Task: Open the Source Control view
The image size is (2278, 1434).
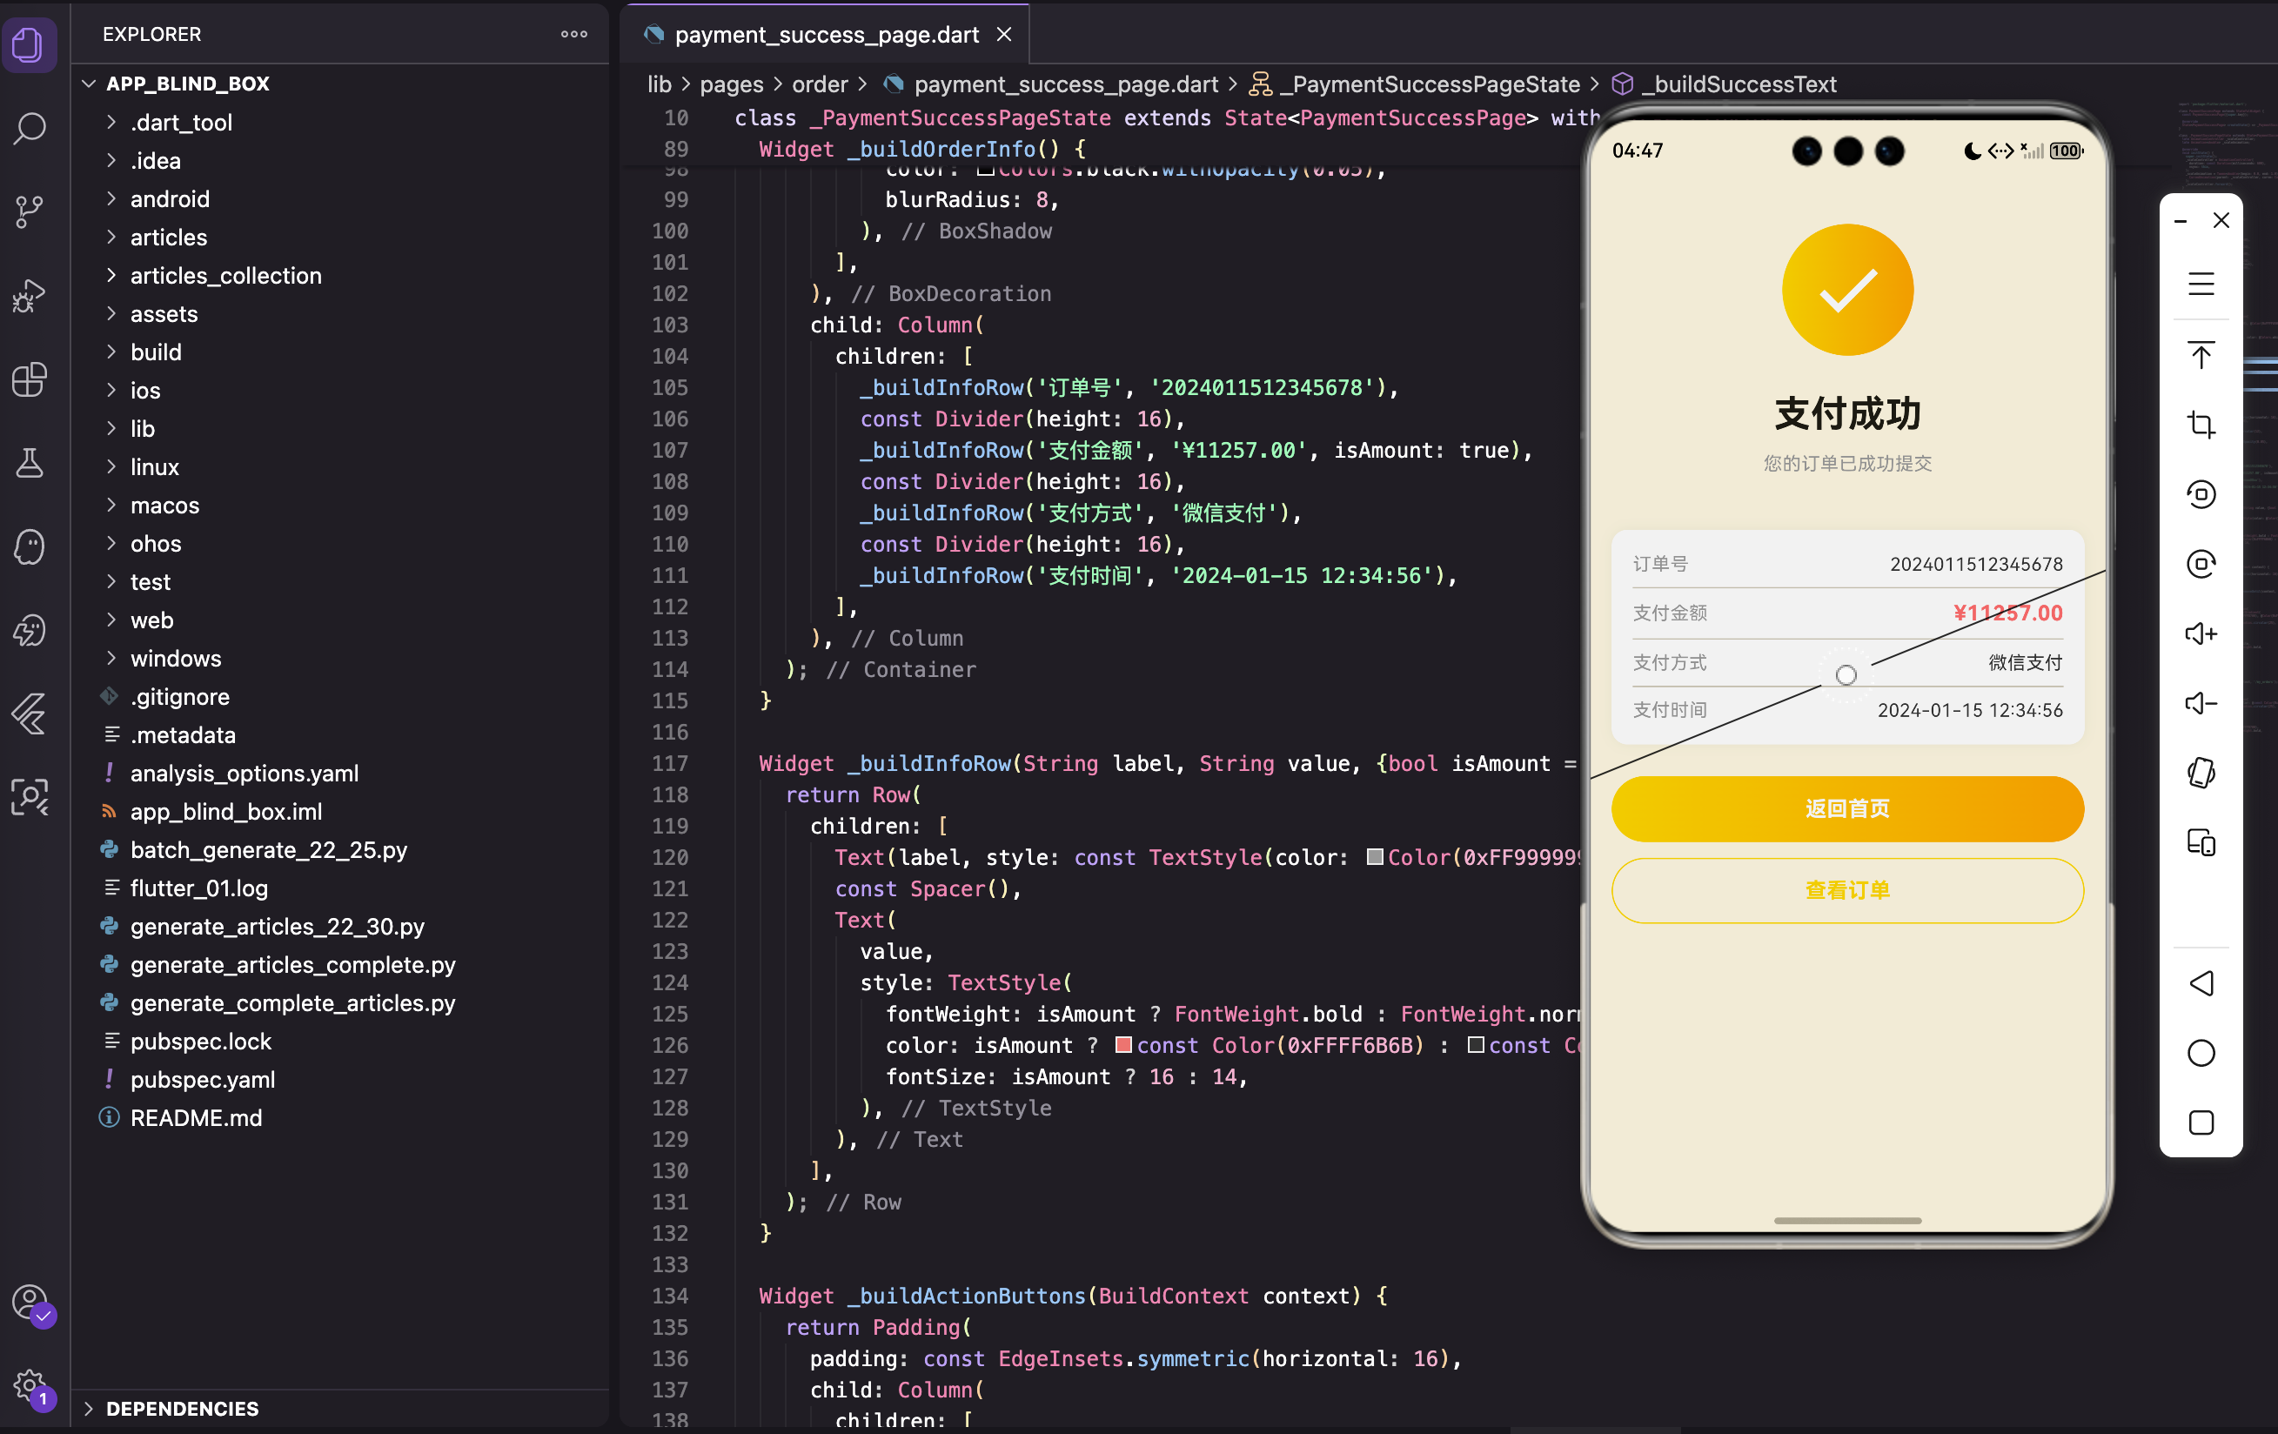Action: 30,211
